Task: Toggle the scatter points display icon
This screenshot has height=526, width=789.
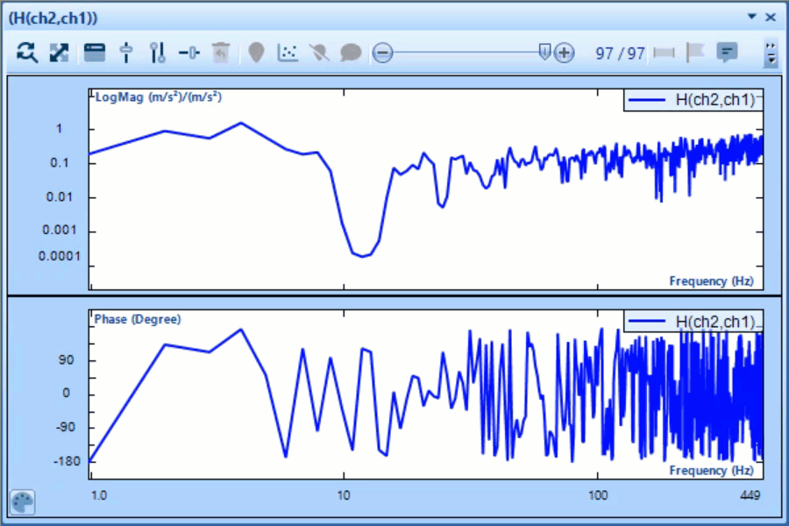Action: (x=288, y=53)
